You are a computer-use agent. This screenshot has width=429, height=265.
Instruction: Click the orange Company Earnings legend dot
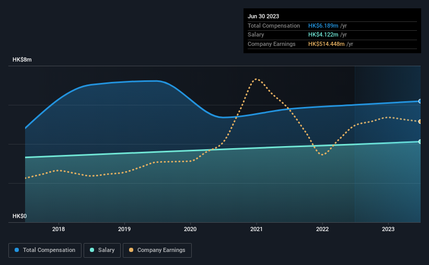131,250
